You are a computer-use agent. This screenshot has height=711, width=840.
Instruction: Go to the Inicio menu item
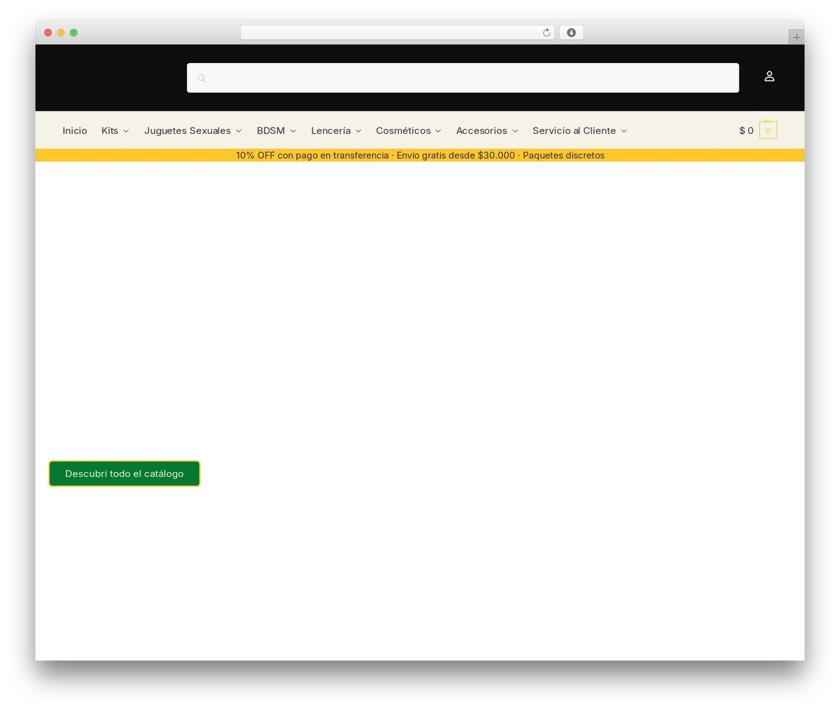click(75, 131)
